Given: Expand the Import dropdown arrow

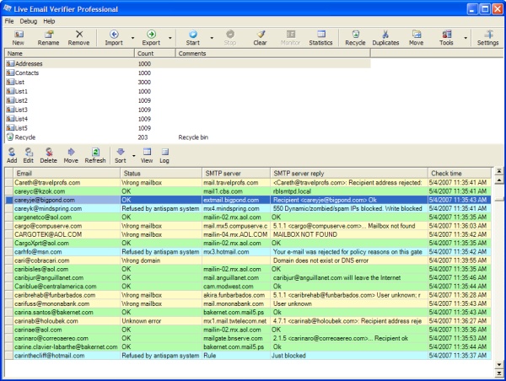Looking at the screenshot, I should 132,38.
